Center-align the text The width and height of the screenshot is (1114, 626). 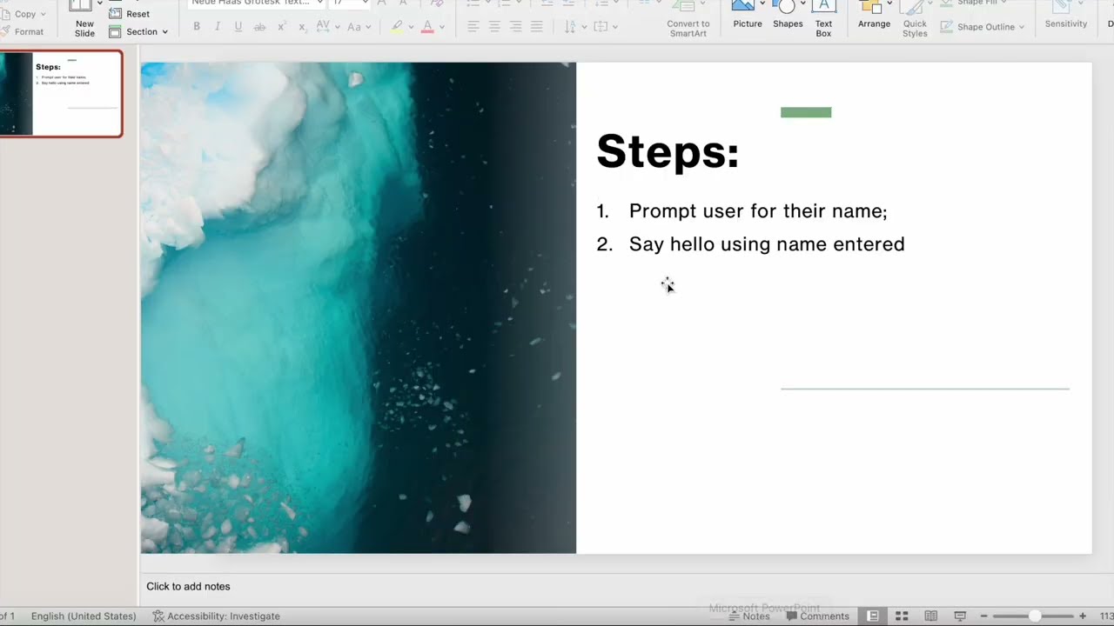[x=494, y=27]
